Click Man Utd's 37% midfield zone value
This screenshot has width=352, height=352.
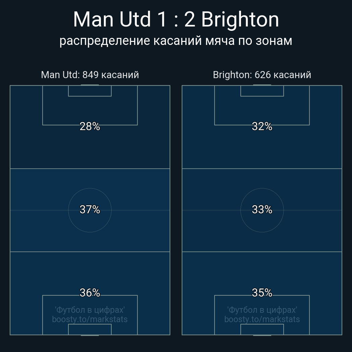pos(90,210)
